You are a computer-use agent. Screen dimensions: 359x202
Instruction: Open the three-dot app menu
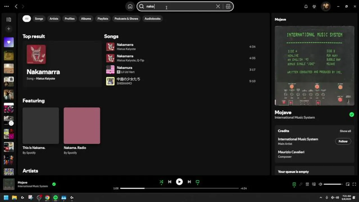(7, 6)
